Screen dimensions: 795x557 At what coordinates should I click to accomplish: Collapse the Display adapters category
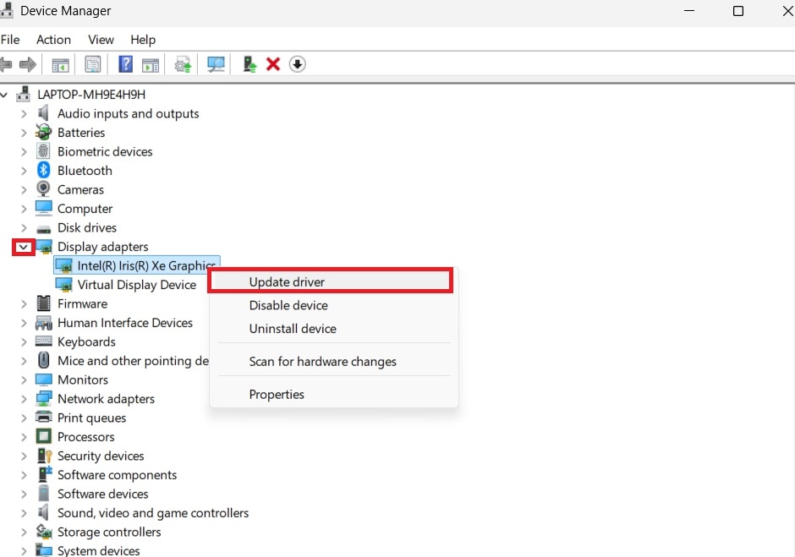(24, 248)
